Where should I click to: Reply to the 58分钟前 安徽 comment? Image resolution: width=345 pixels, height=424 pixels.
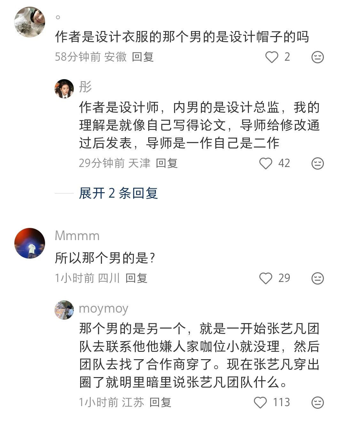143,57
